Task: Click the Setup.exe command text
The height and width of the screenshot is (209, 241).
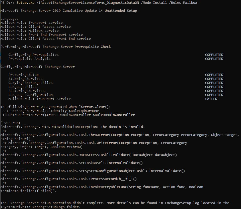Action: (x=26, y=3)
